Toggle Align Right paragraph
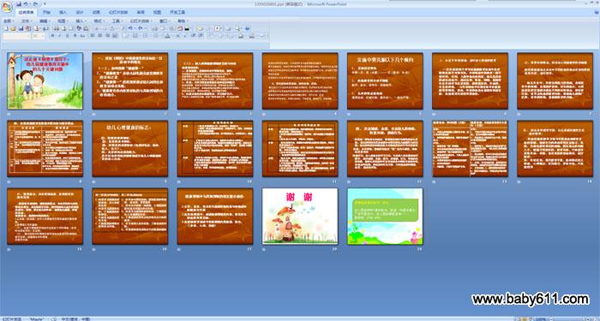Image resolution: width=600 pixels, height=321 pixels. [107, 36]
